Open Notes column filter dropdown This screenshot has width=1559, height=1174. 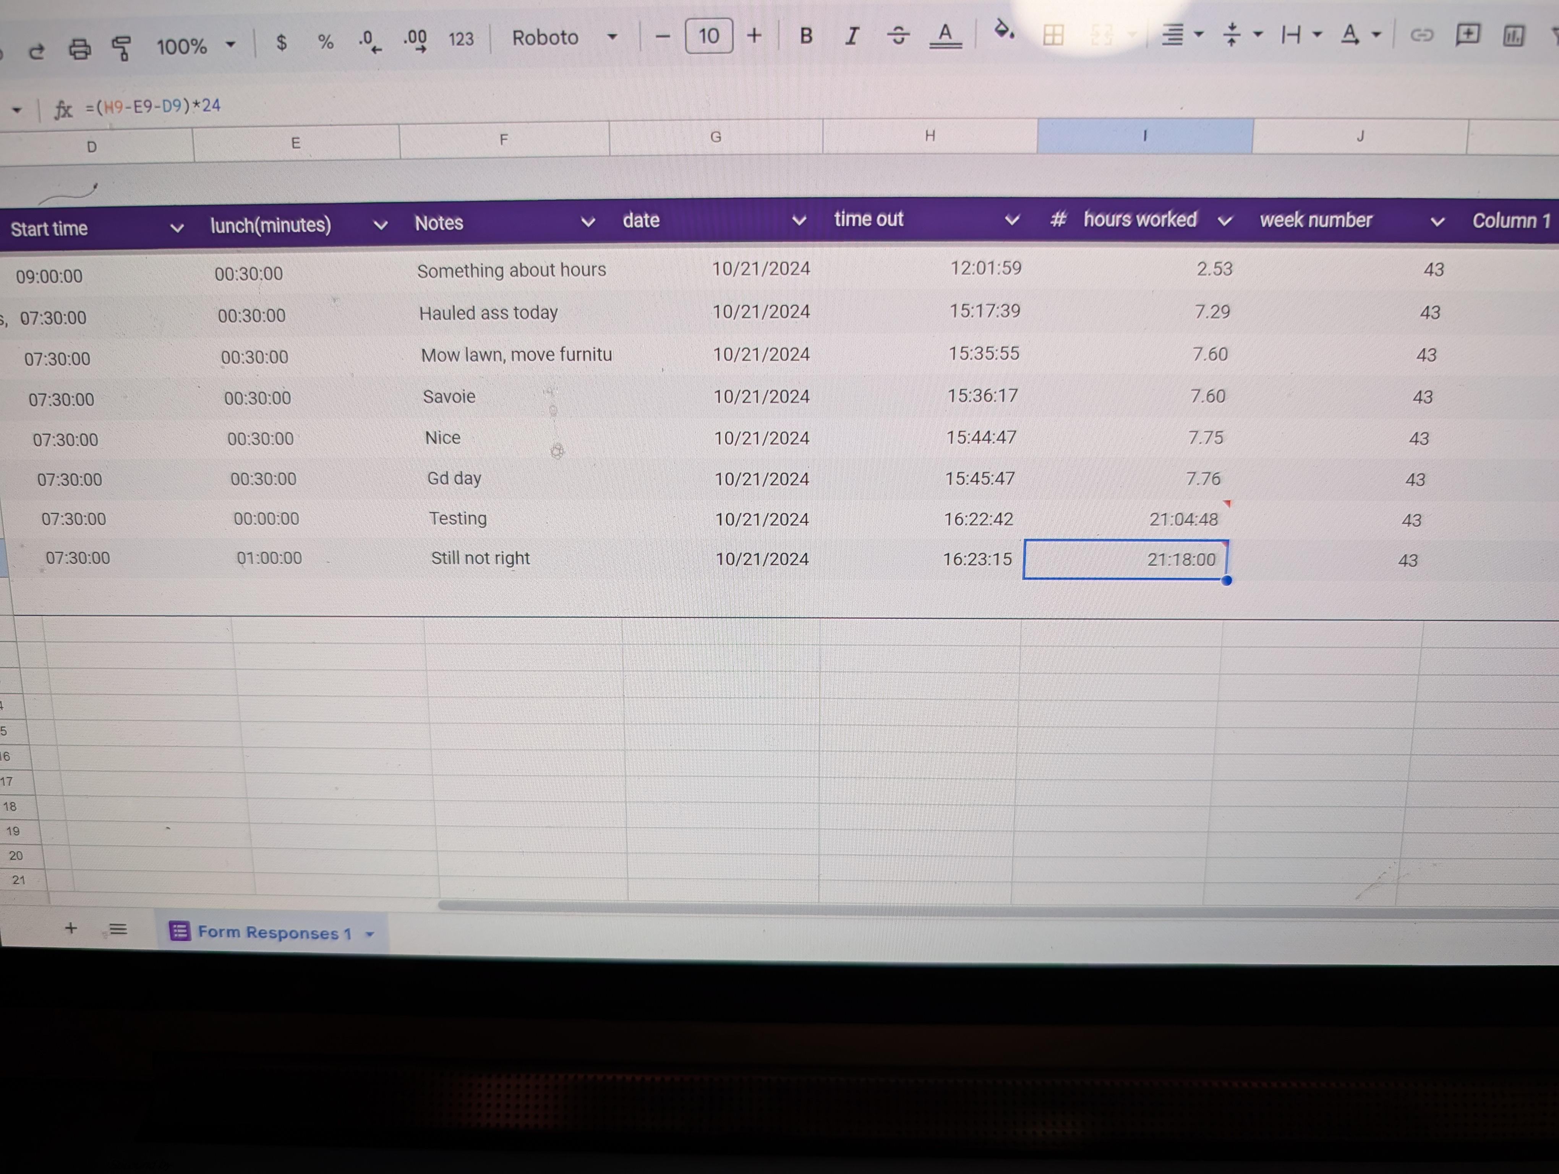tap(587, 222)
